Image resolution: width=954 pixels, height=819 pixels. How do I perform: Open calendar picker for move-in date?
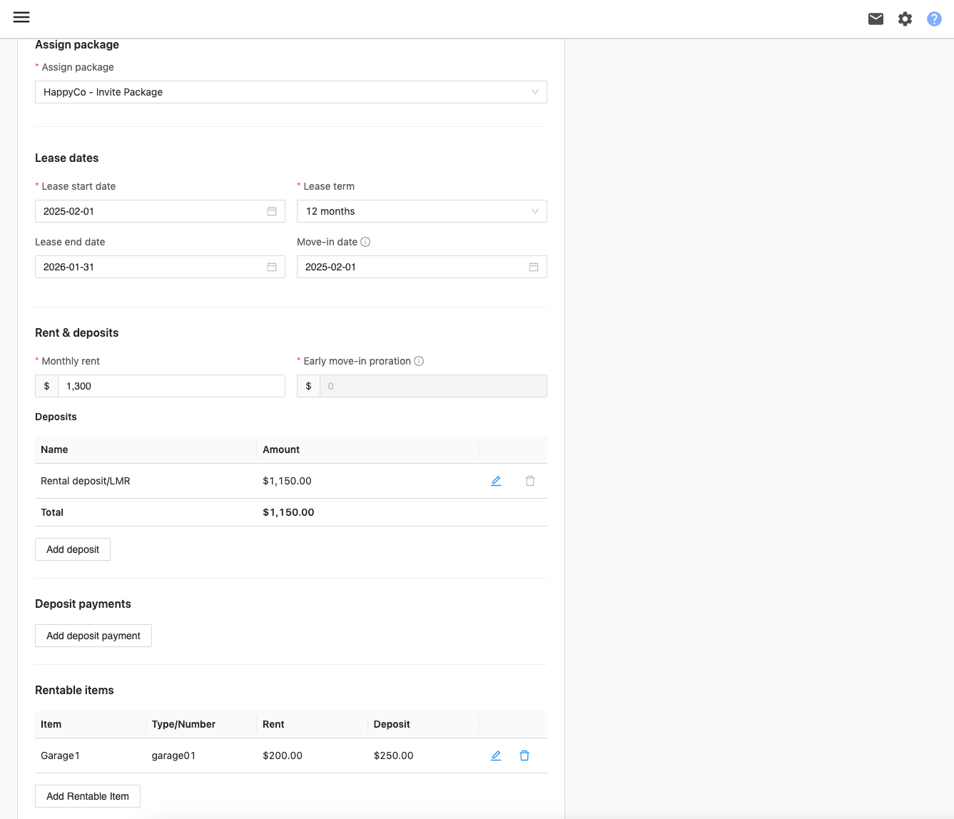tap(534, 267)
